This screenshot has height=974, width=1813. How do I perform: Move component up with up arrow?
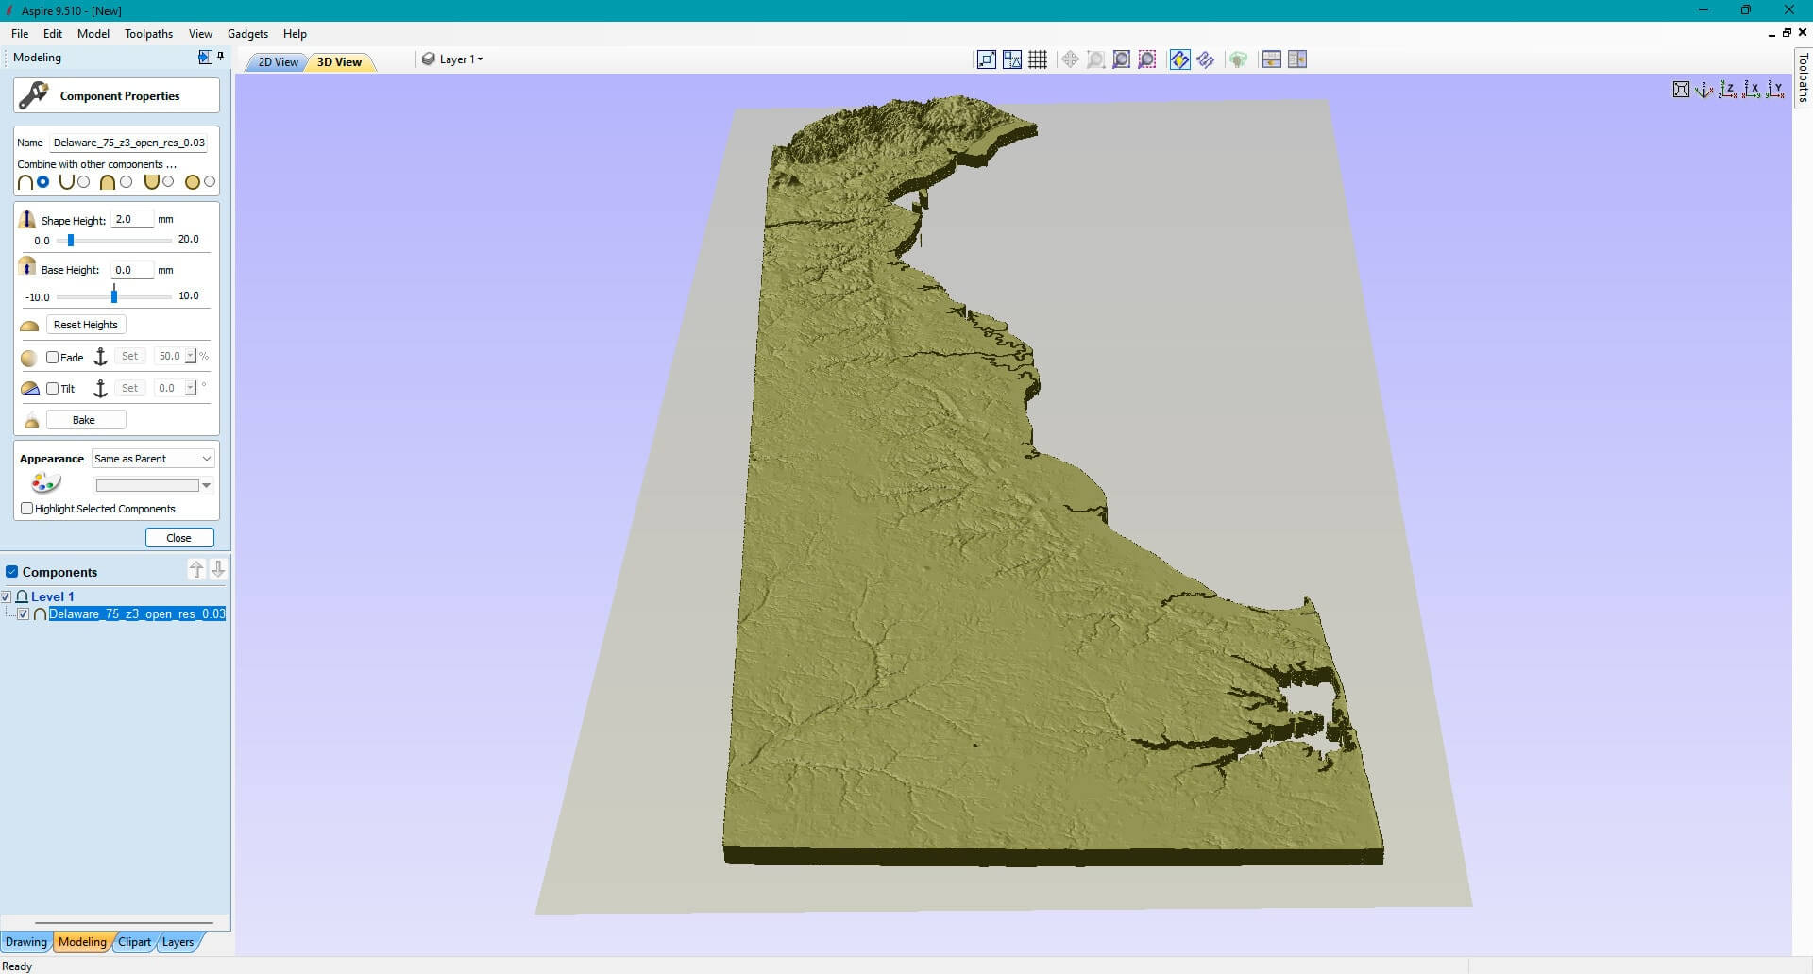coord(196,569)
